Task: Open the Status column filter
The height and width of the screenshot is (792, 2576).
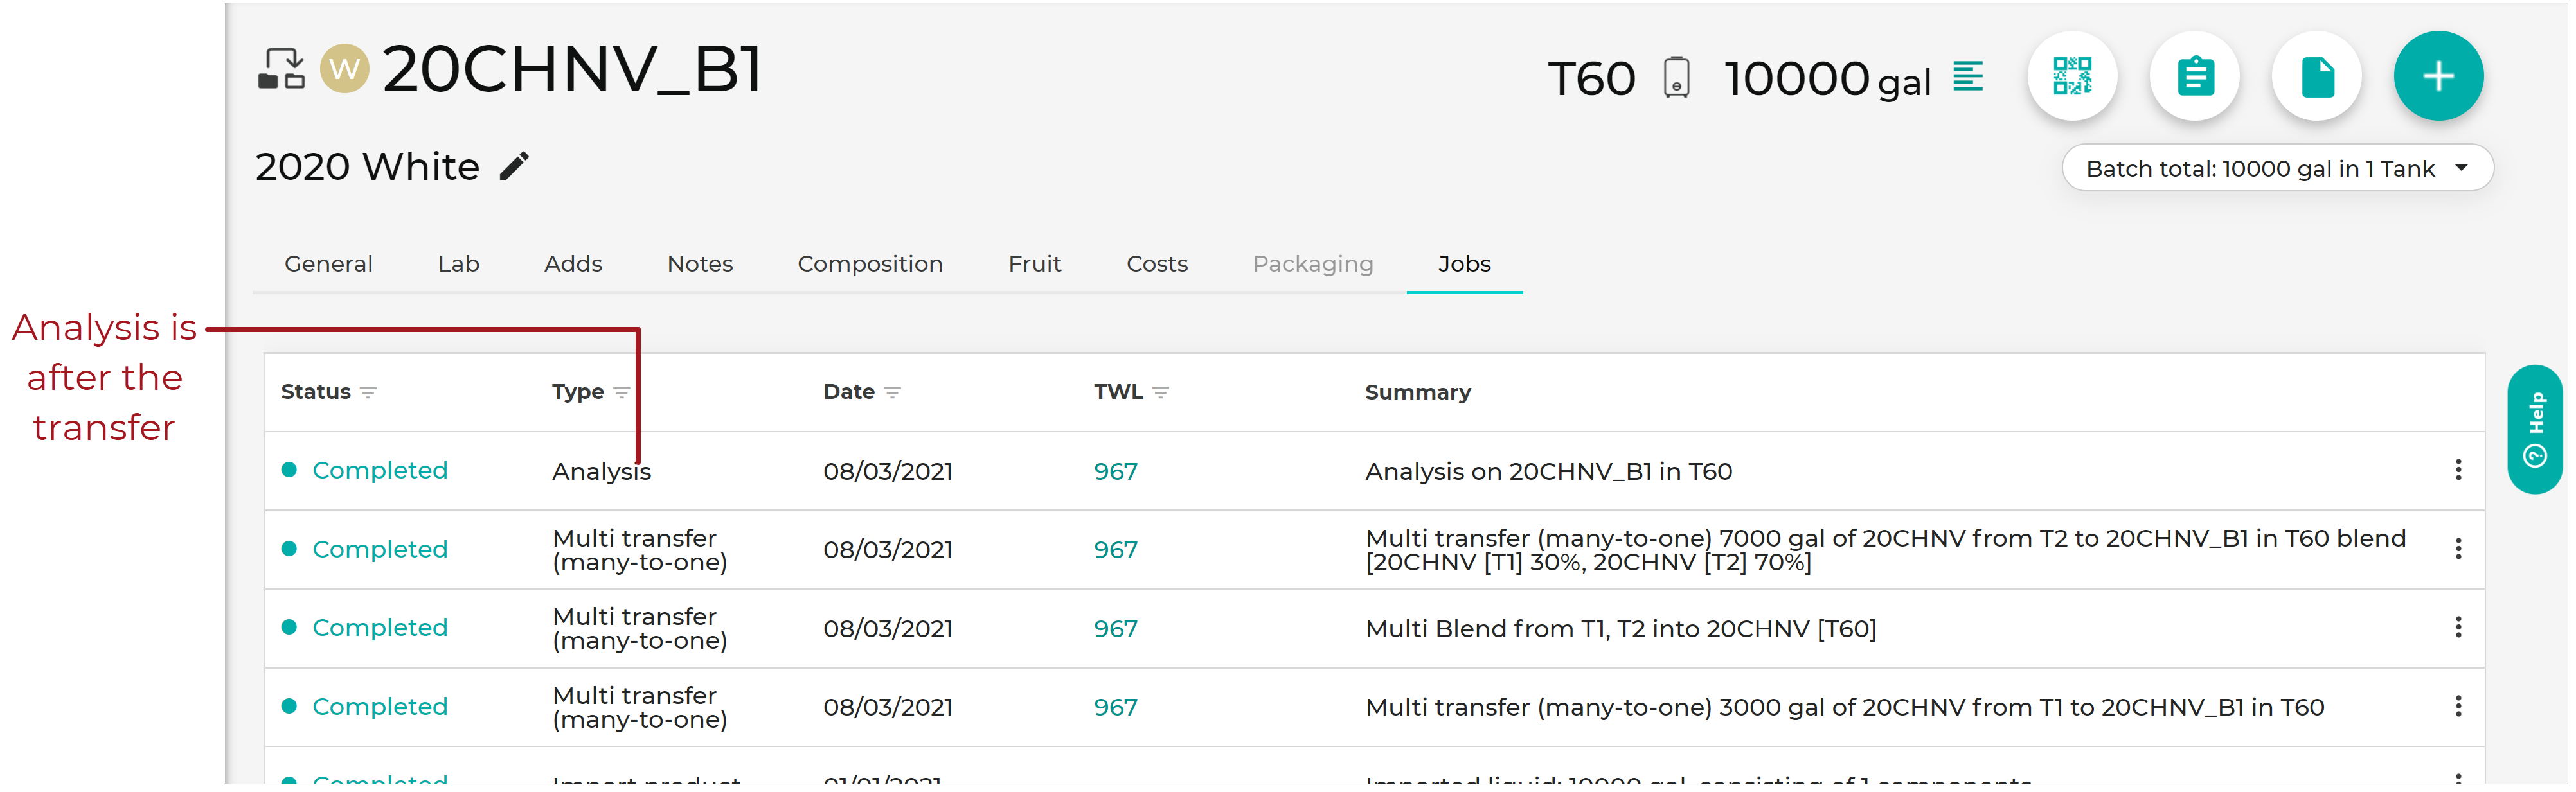Action: (x=368, y=393)
